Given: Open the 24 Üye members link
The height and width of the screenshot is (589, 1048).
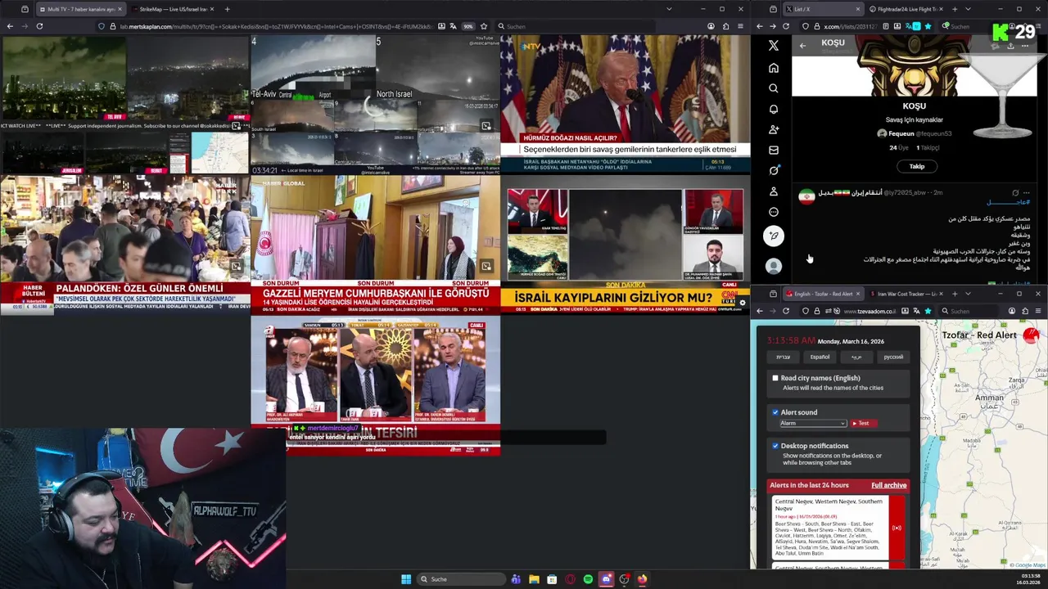Looking at the screenshot, I should (x=899, y=148).
